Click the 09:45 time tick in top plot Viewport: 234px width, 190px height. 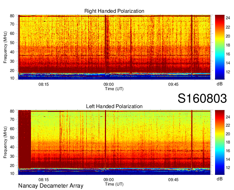(x=173, y=84)
